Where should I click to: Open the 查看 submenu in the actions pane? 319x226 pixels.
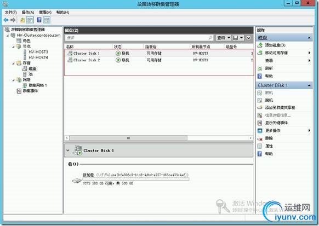tap(284, 61)
